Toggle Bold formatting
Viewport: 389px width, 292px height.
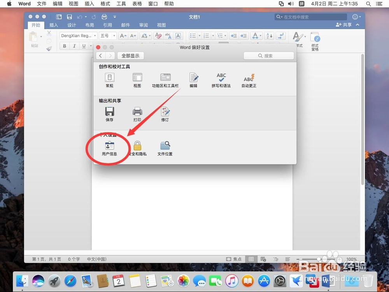(65, 46)
